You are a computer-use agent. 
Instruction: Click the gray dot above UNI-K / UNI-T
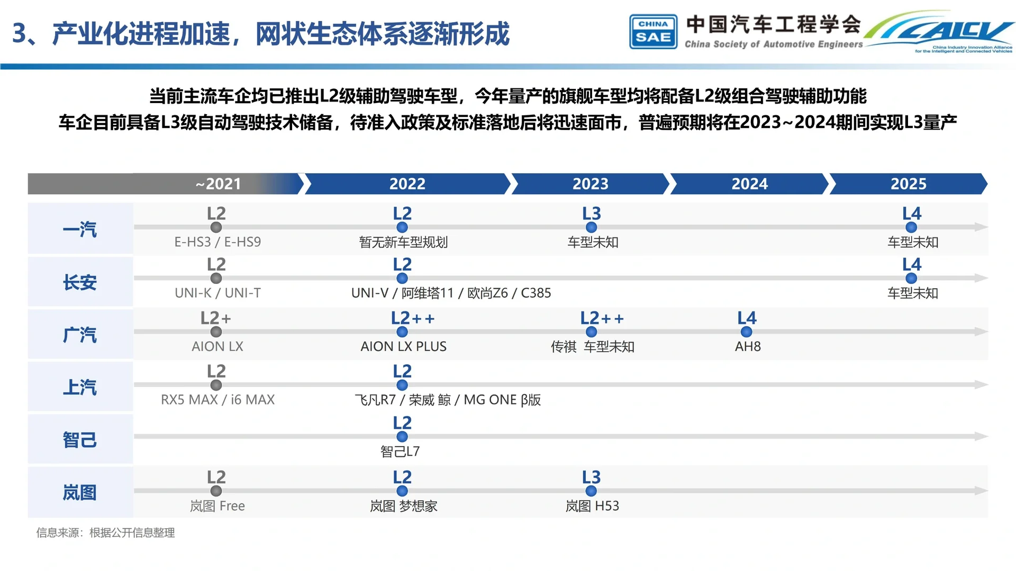(216, 278)
